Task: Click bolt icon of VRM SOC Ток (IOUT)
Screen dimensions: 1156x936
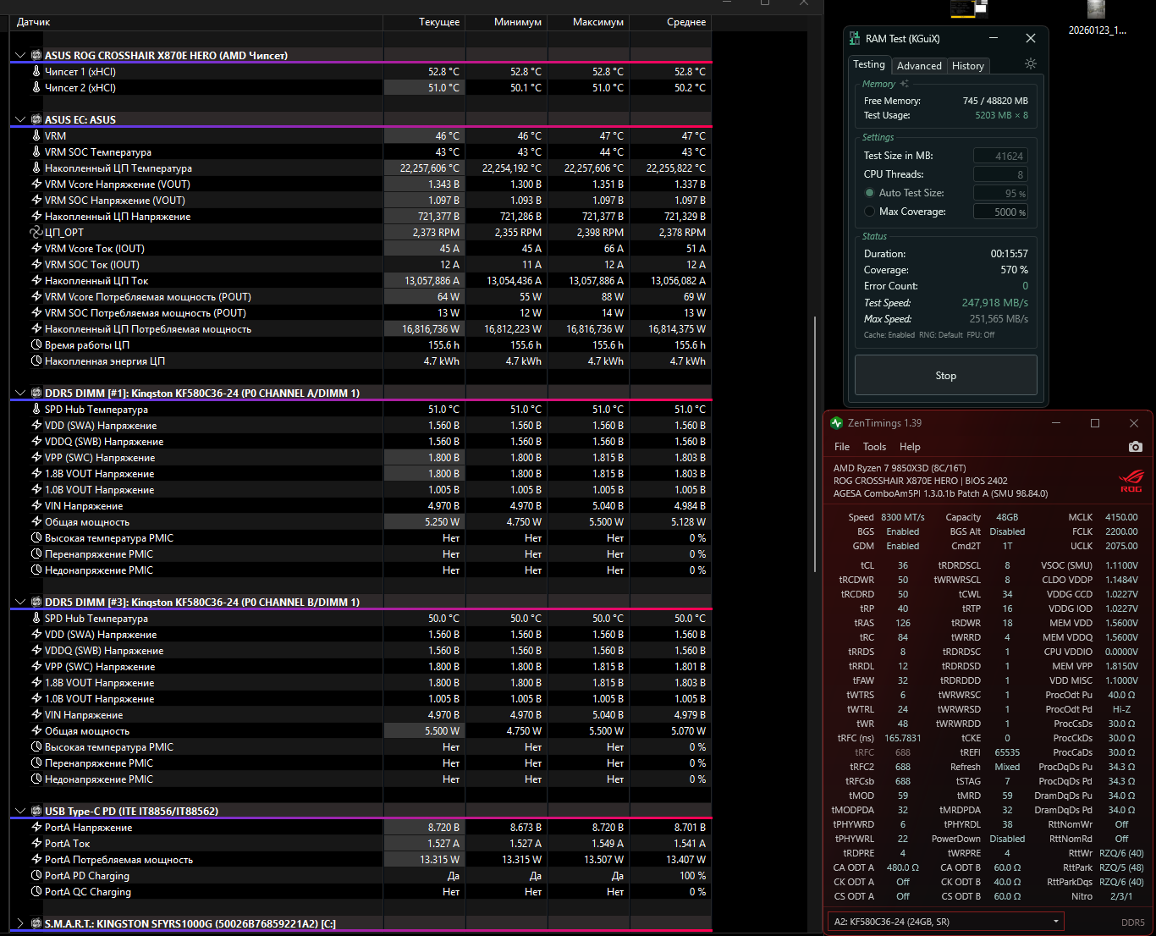Action: [x=36, y=265]
